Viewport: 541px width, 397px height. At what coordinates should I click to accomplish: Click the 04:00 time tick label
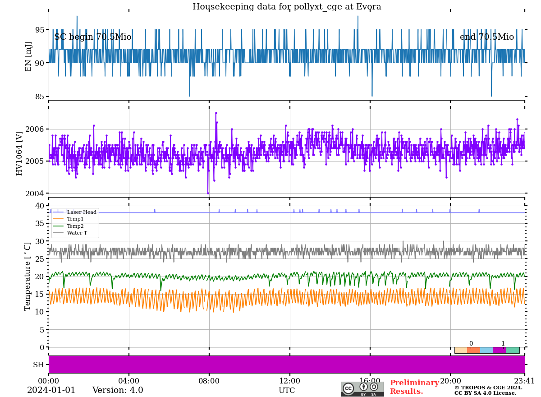tap(129, 381)
